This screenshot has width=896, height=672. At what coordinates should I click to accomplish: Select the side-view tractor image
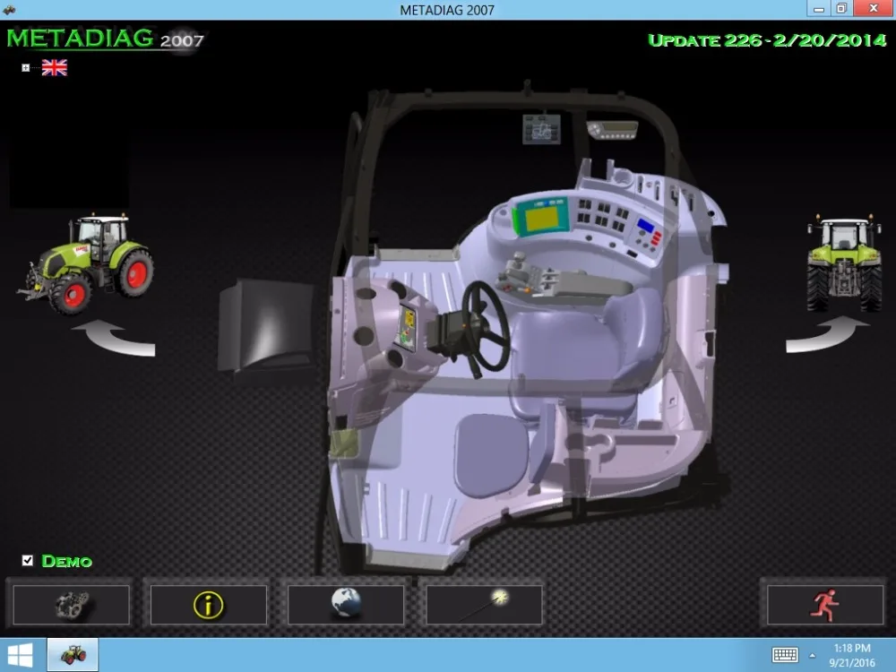coord(86,264)
